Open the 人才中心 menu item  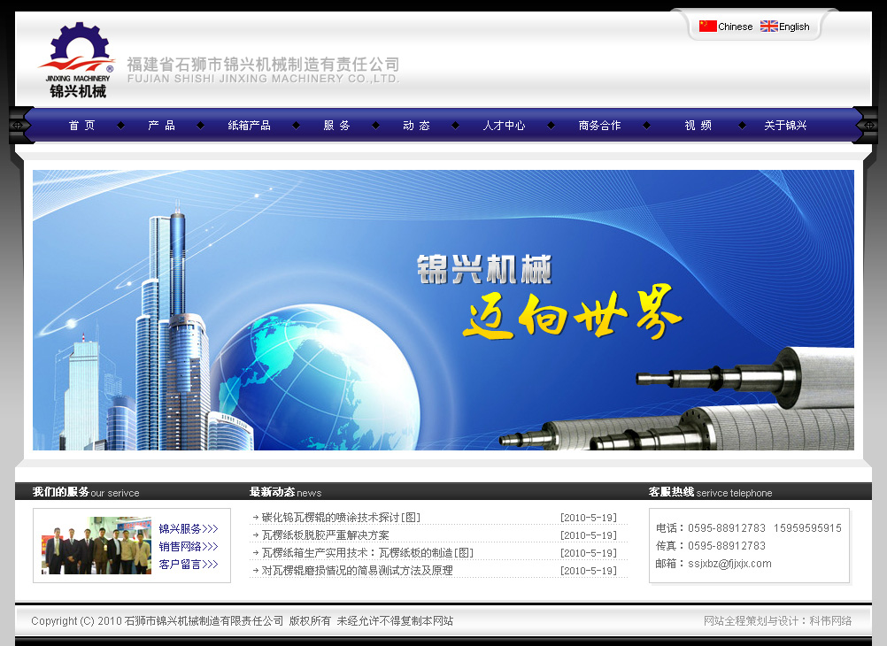pyautogui.click(x=504, y=126)
